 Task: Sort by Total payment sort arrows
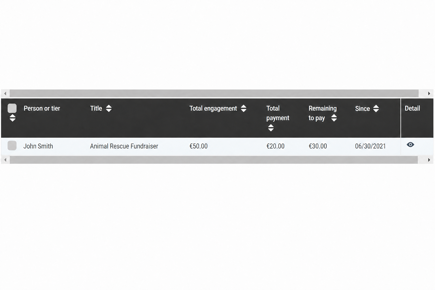pyautogui.click(x=271, y=128)
